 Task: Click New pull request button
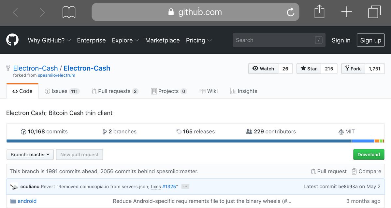click(80, 155)
